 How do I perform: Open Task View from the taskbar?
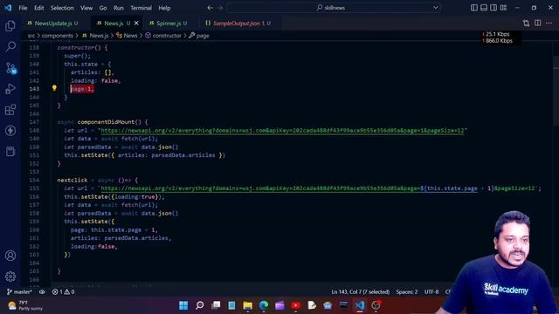click(x=216, y=305)
